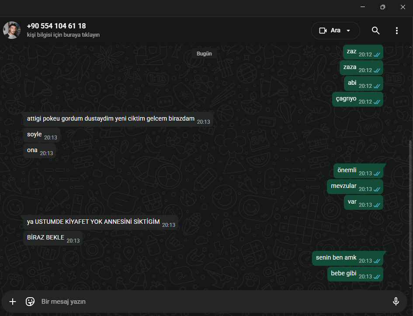The height and width of the screenshot is (316, 413).
Task: Select the 'BİRAZ BEKLE' received message
Action: point(53,238)
